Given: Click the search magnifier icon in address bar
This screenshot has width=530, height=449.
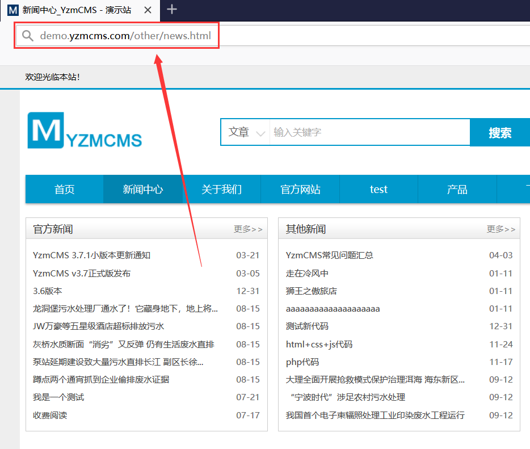Looking at the screenshot, I should [27, 36].
